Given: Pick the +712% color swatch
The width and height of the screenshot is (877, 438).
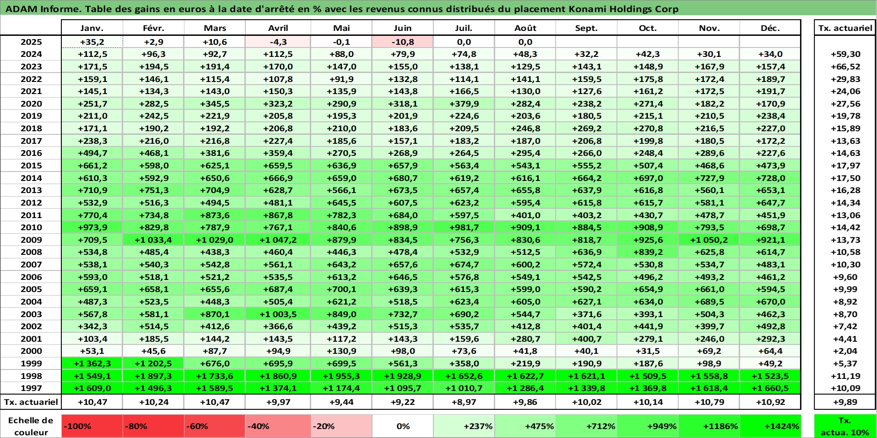Looking at the screenshot, I should [x=586, y=426].
